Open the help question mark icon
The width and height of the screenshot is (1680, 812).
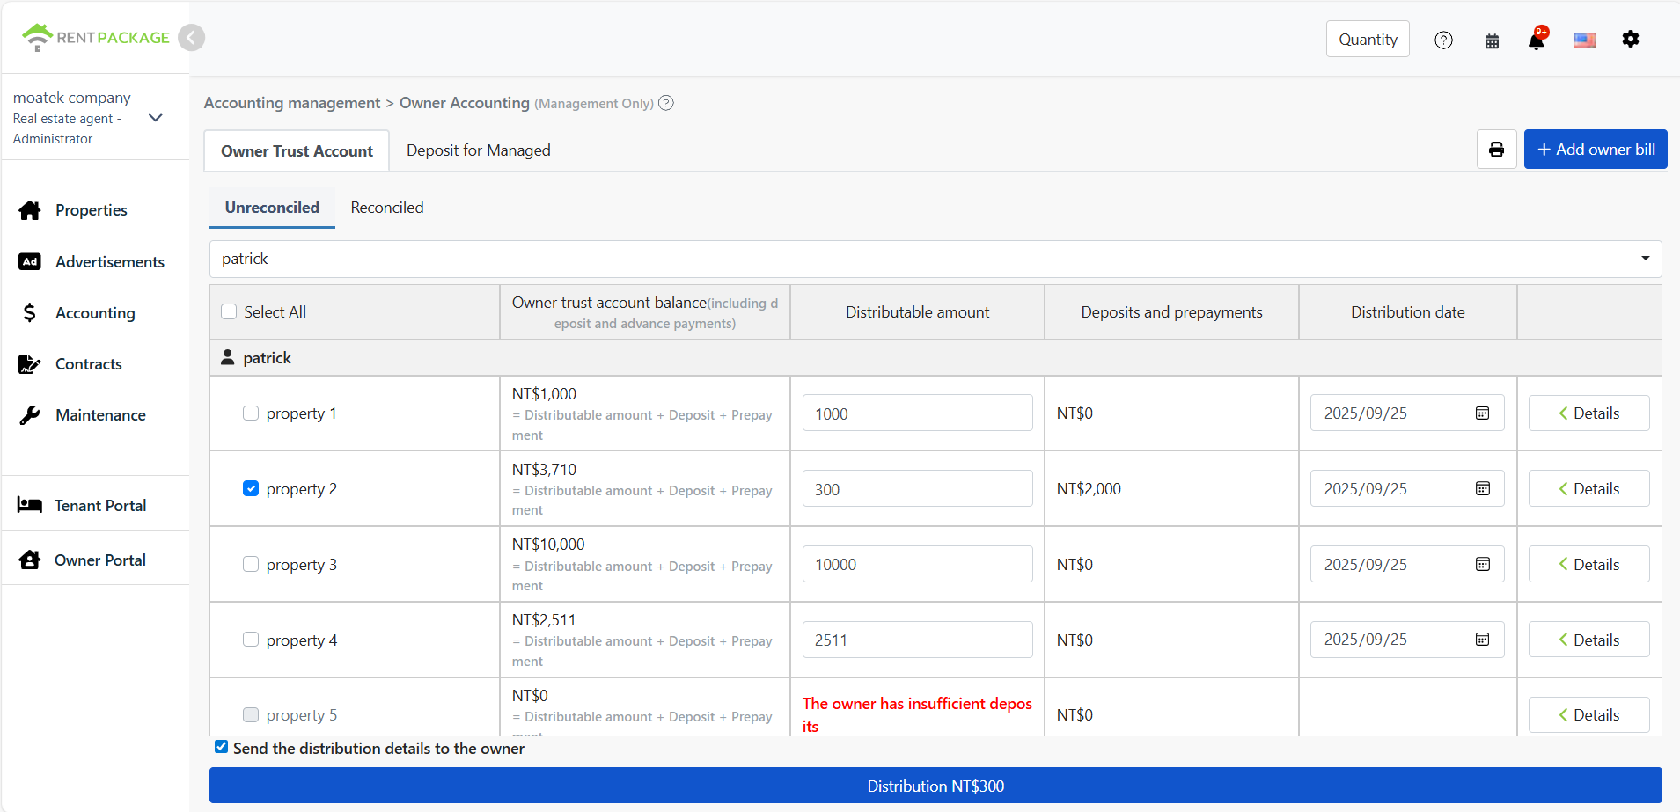tap(1443, 40)
